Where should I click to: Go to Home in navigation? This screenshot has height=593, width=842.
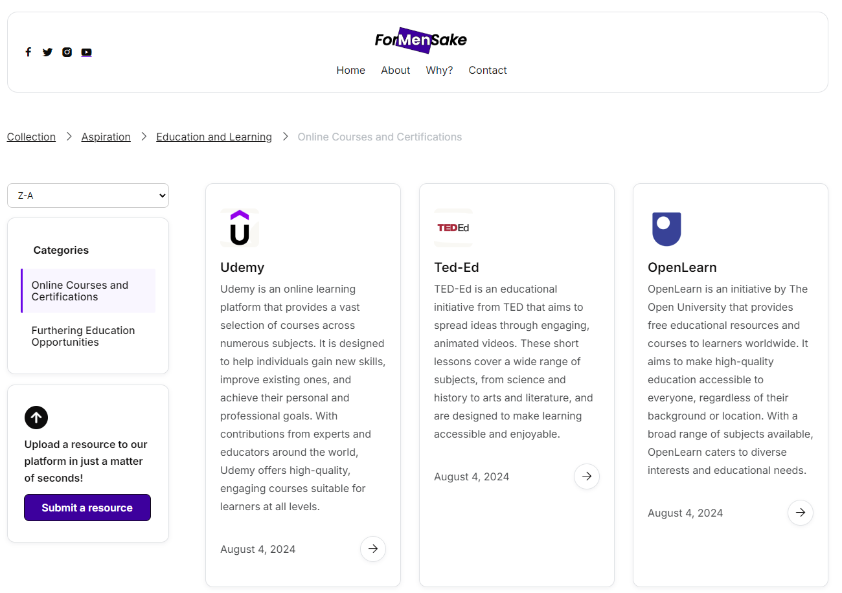(350, 70)
